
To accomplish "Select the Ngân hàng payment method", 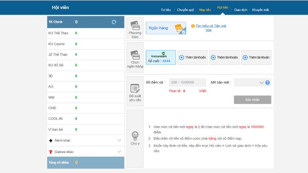I will click(x=166, y=28).
